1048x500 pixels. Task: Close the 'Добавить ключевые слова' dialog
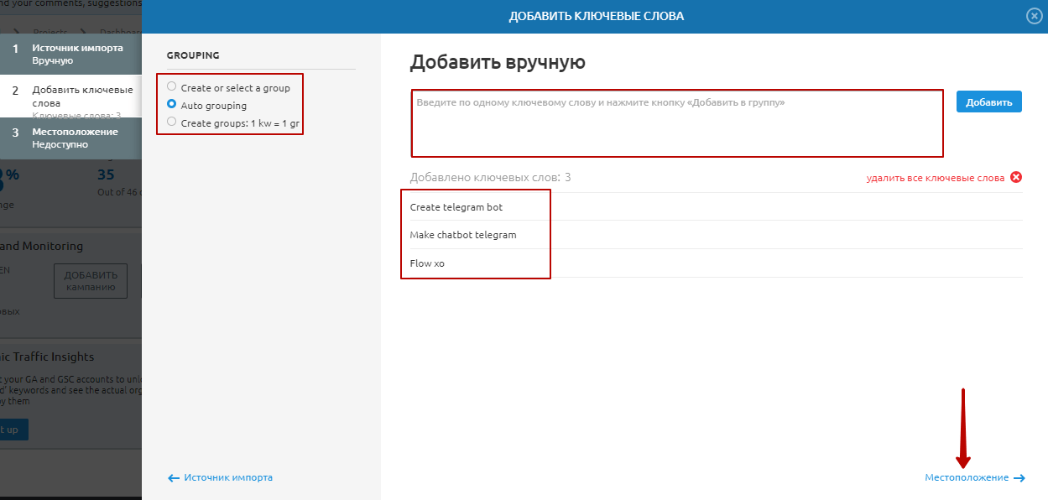[x=1034, y=16]
